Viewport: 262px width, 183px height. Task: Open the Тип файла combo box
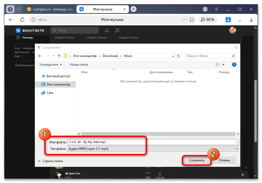[x=153, y=149]
